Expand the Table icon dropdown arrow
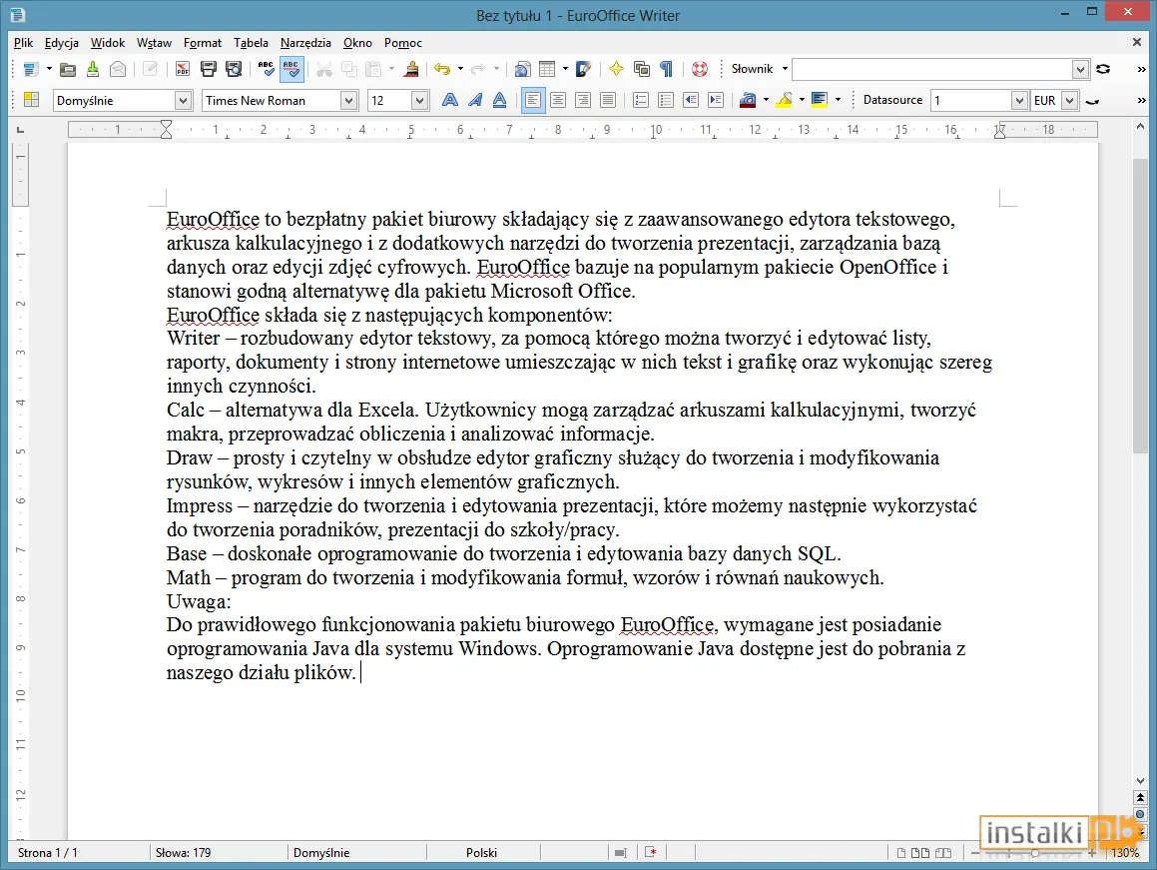This screenshot has width=1157, height=870. [x=565, y=69]
